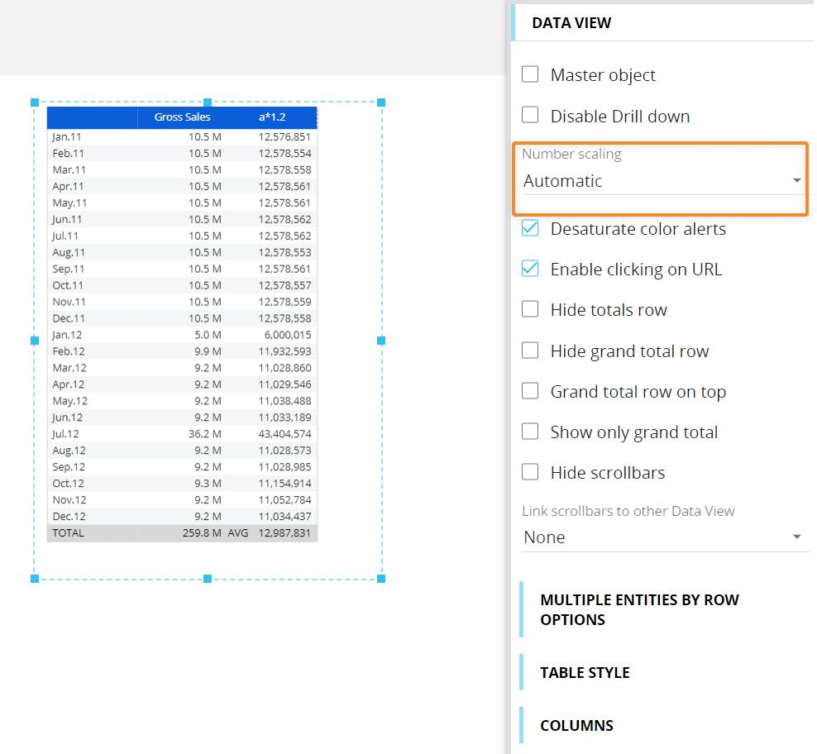Expand Multiple Entities By Row Options section
This screenshot has width=817, height=754.
(639, 609)
